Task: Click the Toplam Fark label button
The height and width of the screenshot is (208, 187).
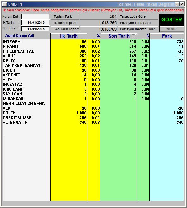Action: coord(65,16)
